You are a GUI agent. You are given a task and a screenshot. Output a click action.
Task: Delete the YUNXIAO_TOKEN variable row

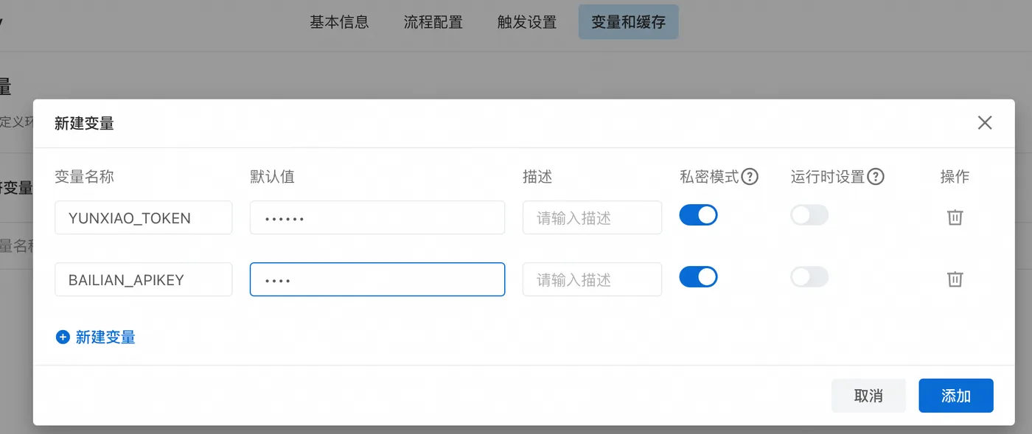[955, 217]
